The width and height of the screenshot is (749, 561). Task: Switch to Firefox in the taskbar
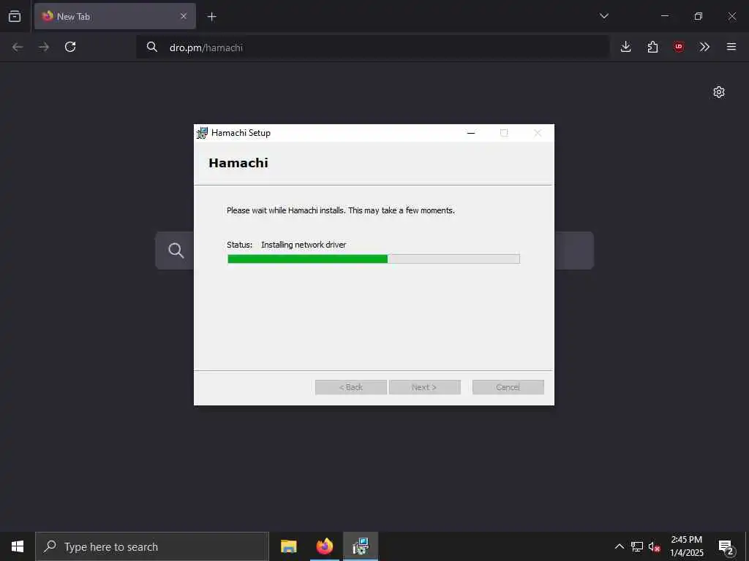pos(324,546)
